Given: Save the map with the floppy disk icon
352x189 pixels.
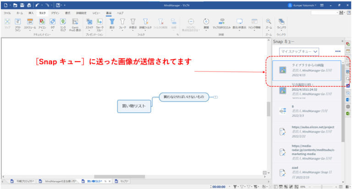Looking at the screenshot, I should pos(22,5).
